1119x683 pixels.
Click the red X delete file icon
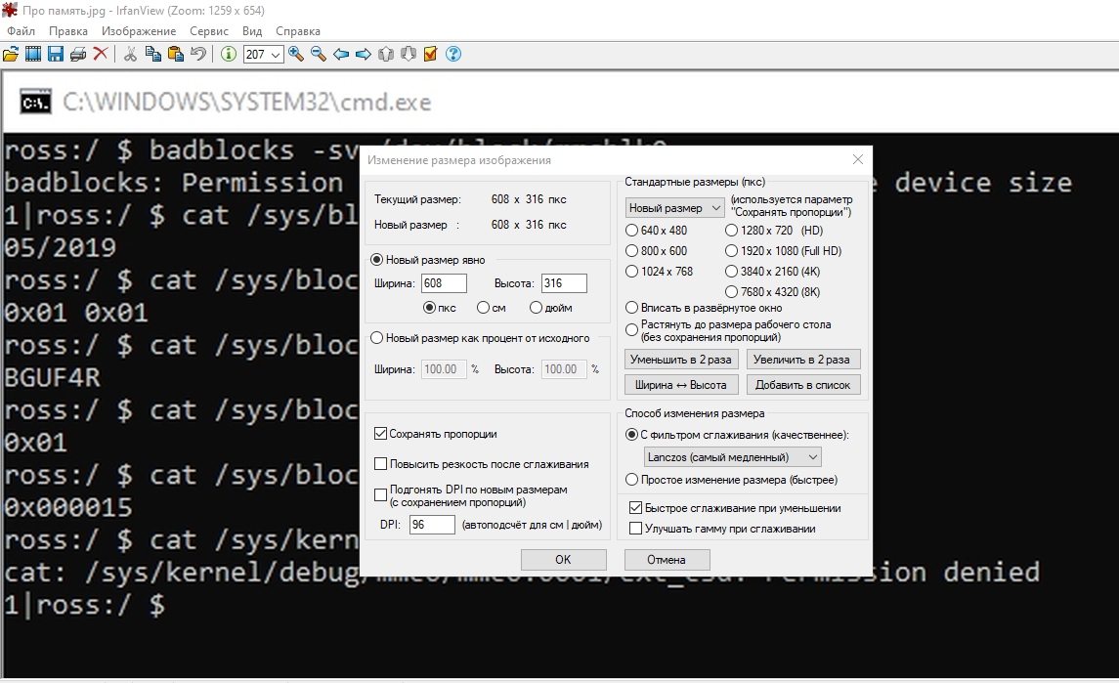[101, 55]
